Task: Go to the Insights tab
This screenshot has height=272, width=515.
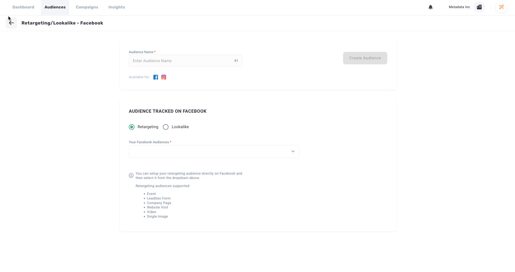Action: tap(117, 7)
